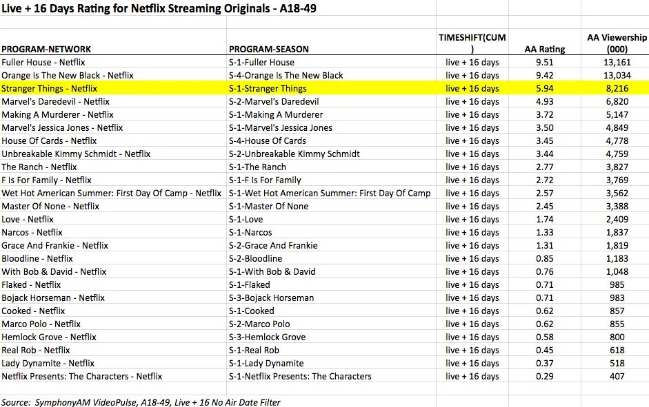Select 'Orange Is The New Black - Netflix'
Viewport: 649px width, 407px height.
68,76
